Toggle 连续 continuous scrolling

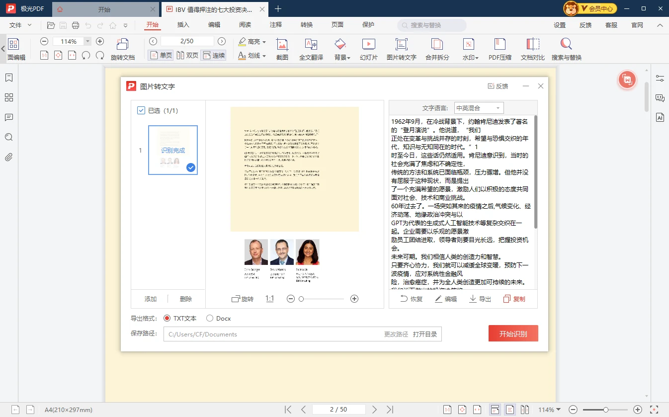[214, 55]
